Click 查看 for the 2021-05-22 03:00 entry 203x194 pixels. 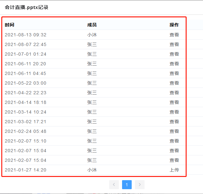(x=174, y=83)
